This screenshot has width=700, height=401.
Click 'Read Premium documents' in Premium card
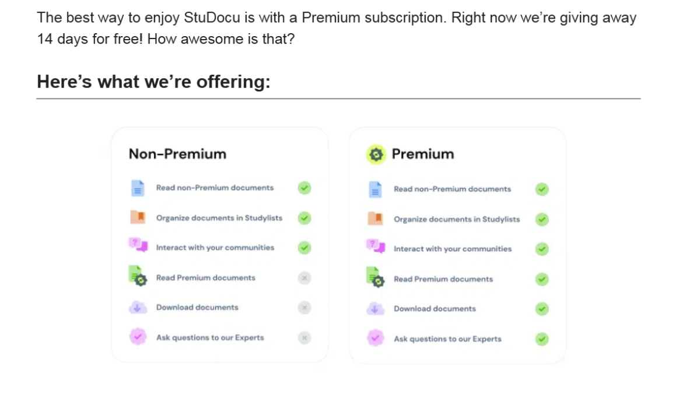(x=443, y=279)
